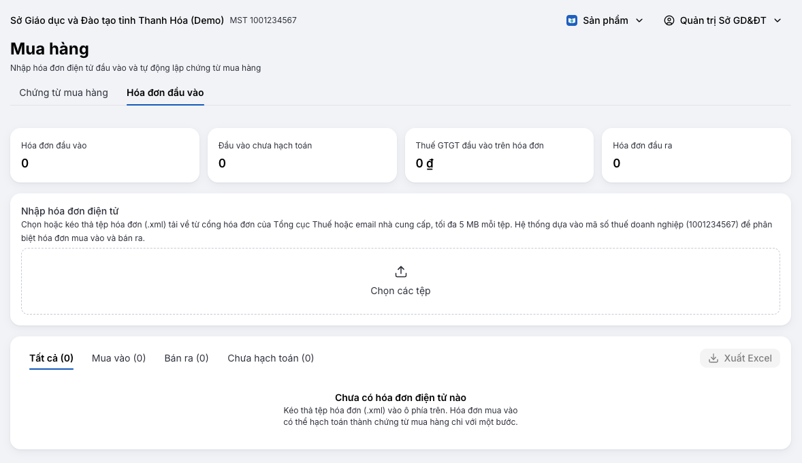
Task: Select the Hóa đơn đầu vào tab
Action: 165,93
